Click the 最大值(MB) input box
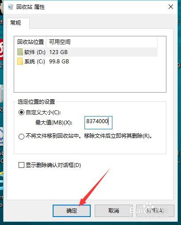 (x=98, y=123)
